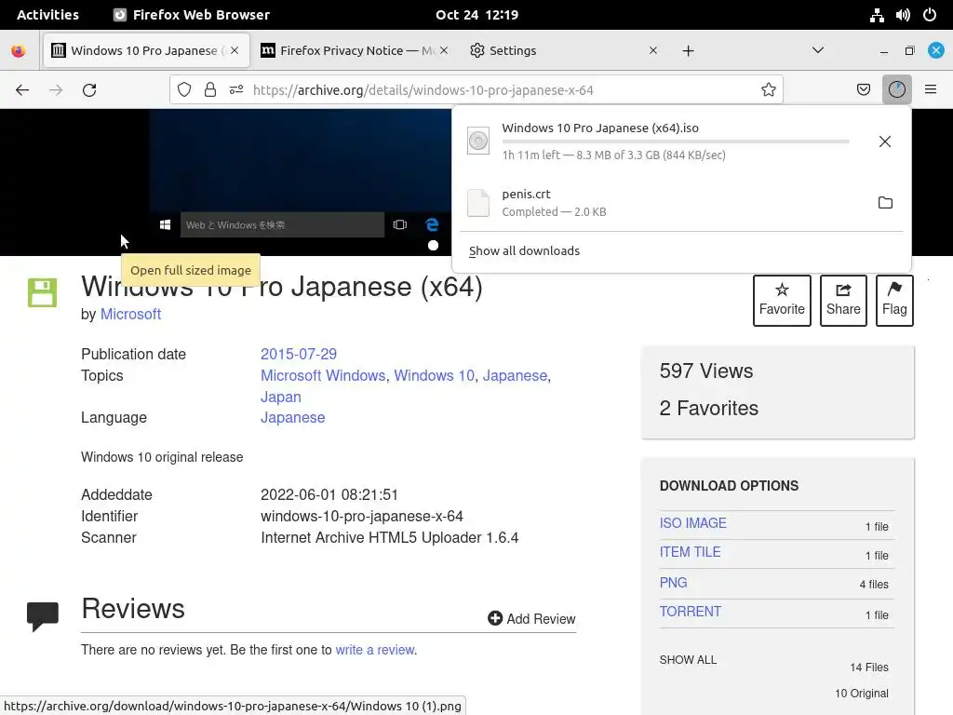953x715 pixels.
Task: Bookmark this page with the star
Action: [768, 90]
